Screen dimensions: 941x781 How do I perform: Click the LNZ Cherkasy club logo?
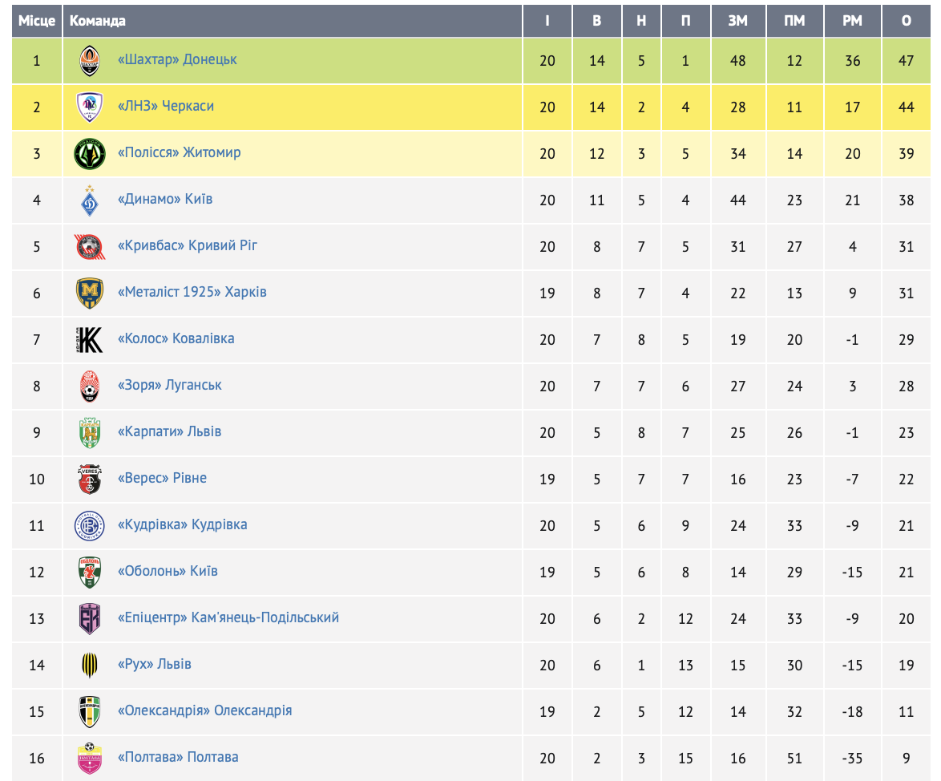coord(90,107)
